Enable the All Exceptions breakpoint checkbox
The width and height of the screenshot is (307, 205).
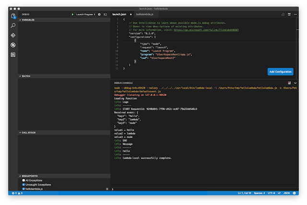[24, 181]
